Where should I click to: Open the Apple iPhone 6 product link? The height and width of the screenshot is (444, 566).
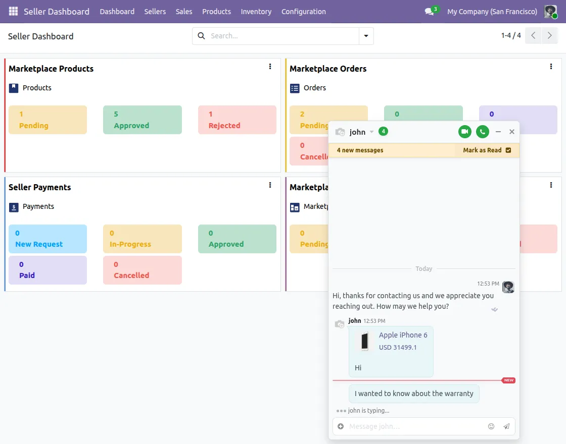[x=403, y=335]
